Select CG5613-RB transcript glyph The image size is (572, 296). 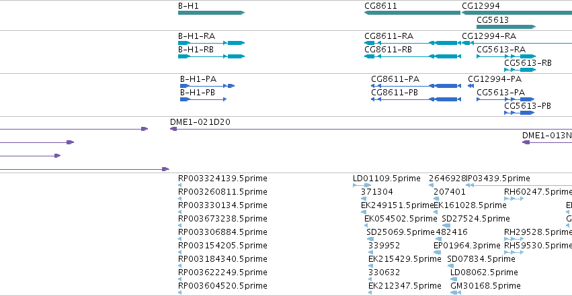coord(520,70)
